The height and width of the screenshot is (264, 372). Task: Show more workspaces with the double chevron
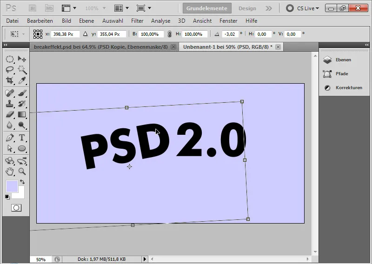coord(269,8)
